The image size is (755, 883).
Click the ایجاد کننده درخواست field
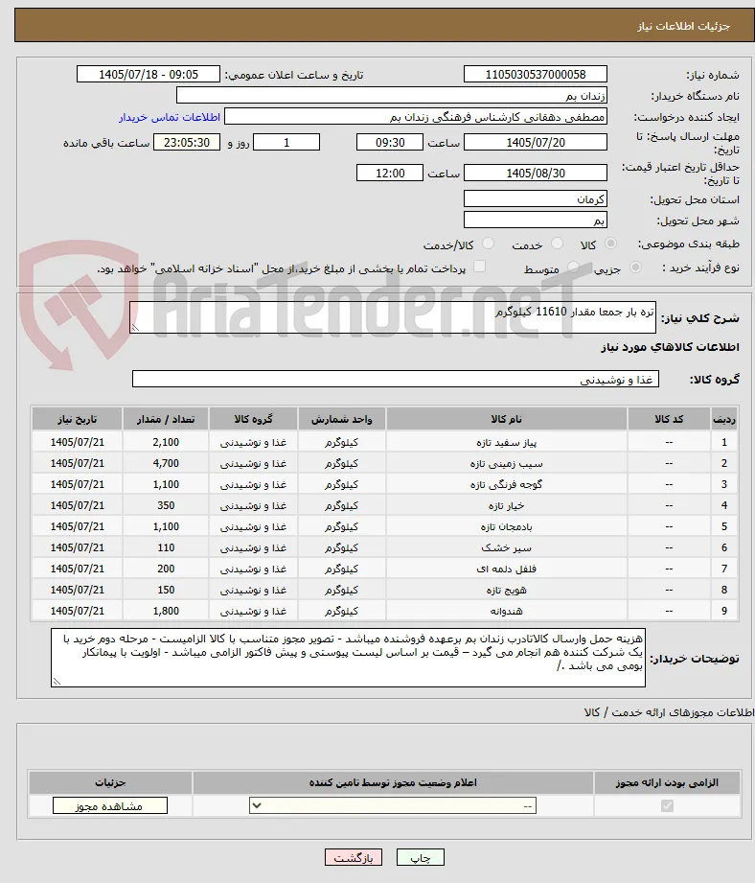(416, 117)
